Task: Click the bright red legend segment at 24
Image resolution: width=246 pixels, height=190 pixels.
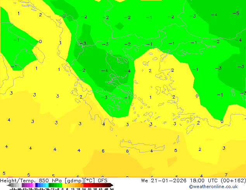Action: (x=85, y=185)
